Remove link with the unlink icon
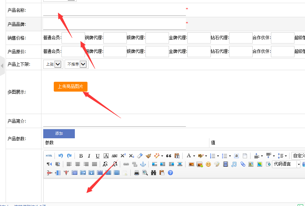305x206 pixels. point(135,164)
